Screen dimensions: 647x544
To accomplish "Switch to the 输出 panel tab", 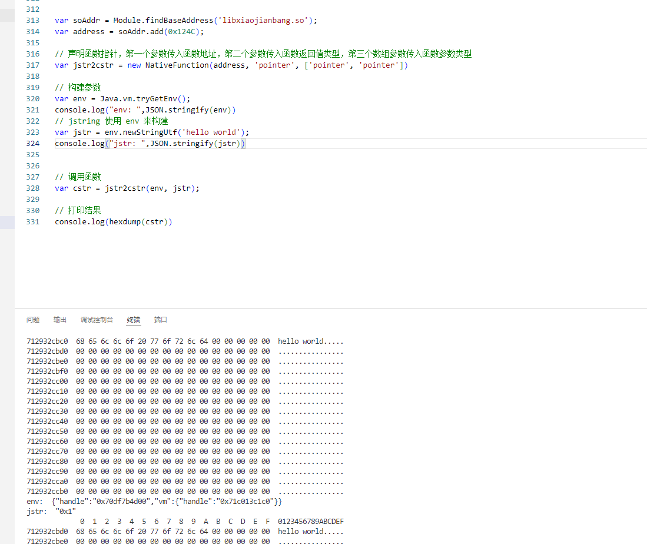I will pos(60,320).
